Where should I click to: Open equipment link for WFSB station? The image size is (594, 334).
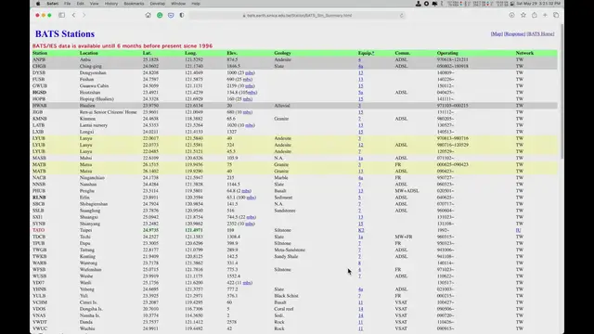point(359,270)
